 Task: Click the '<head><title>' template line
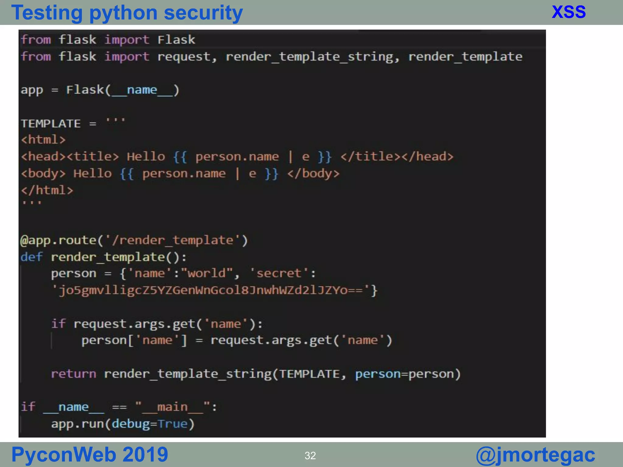point(237,157)
